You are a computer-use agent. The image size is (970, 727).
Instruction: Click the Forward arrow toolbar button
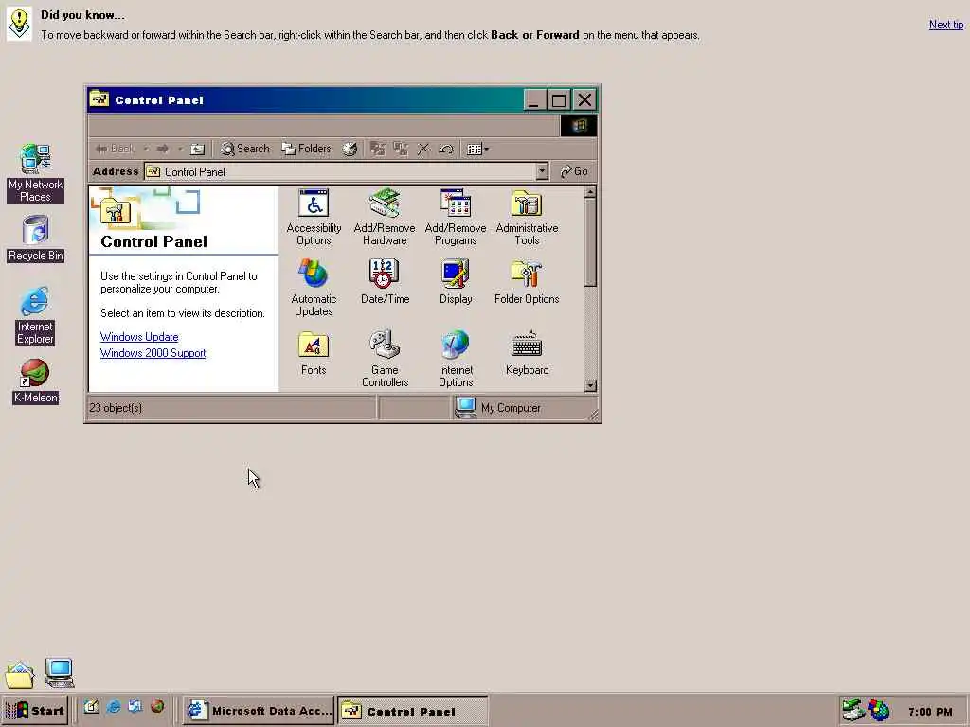coord(163,149)
